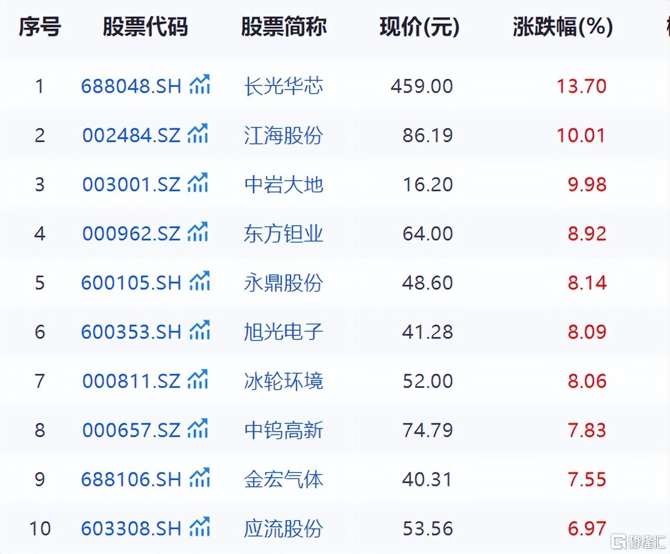The width and height of the screenshot is (670, 554).
Task: Open chart icon beside 600105.SH
Action: [200, 281]
